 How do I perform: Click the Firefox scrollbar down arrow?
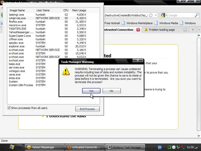click(199, 136)
